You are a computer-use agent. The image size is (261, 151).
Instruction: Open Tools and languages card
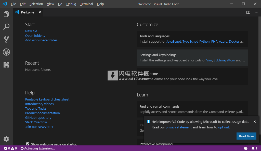click(193, 39)
